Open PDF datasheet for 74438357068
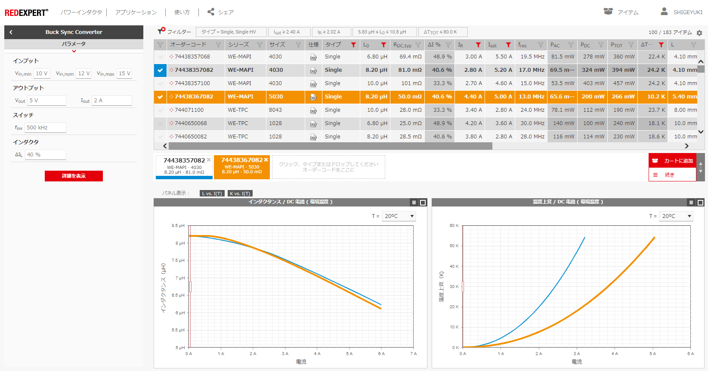The image size is (708, 371). [313, 57]
